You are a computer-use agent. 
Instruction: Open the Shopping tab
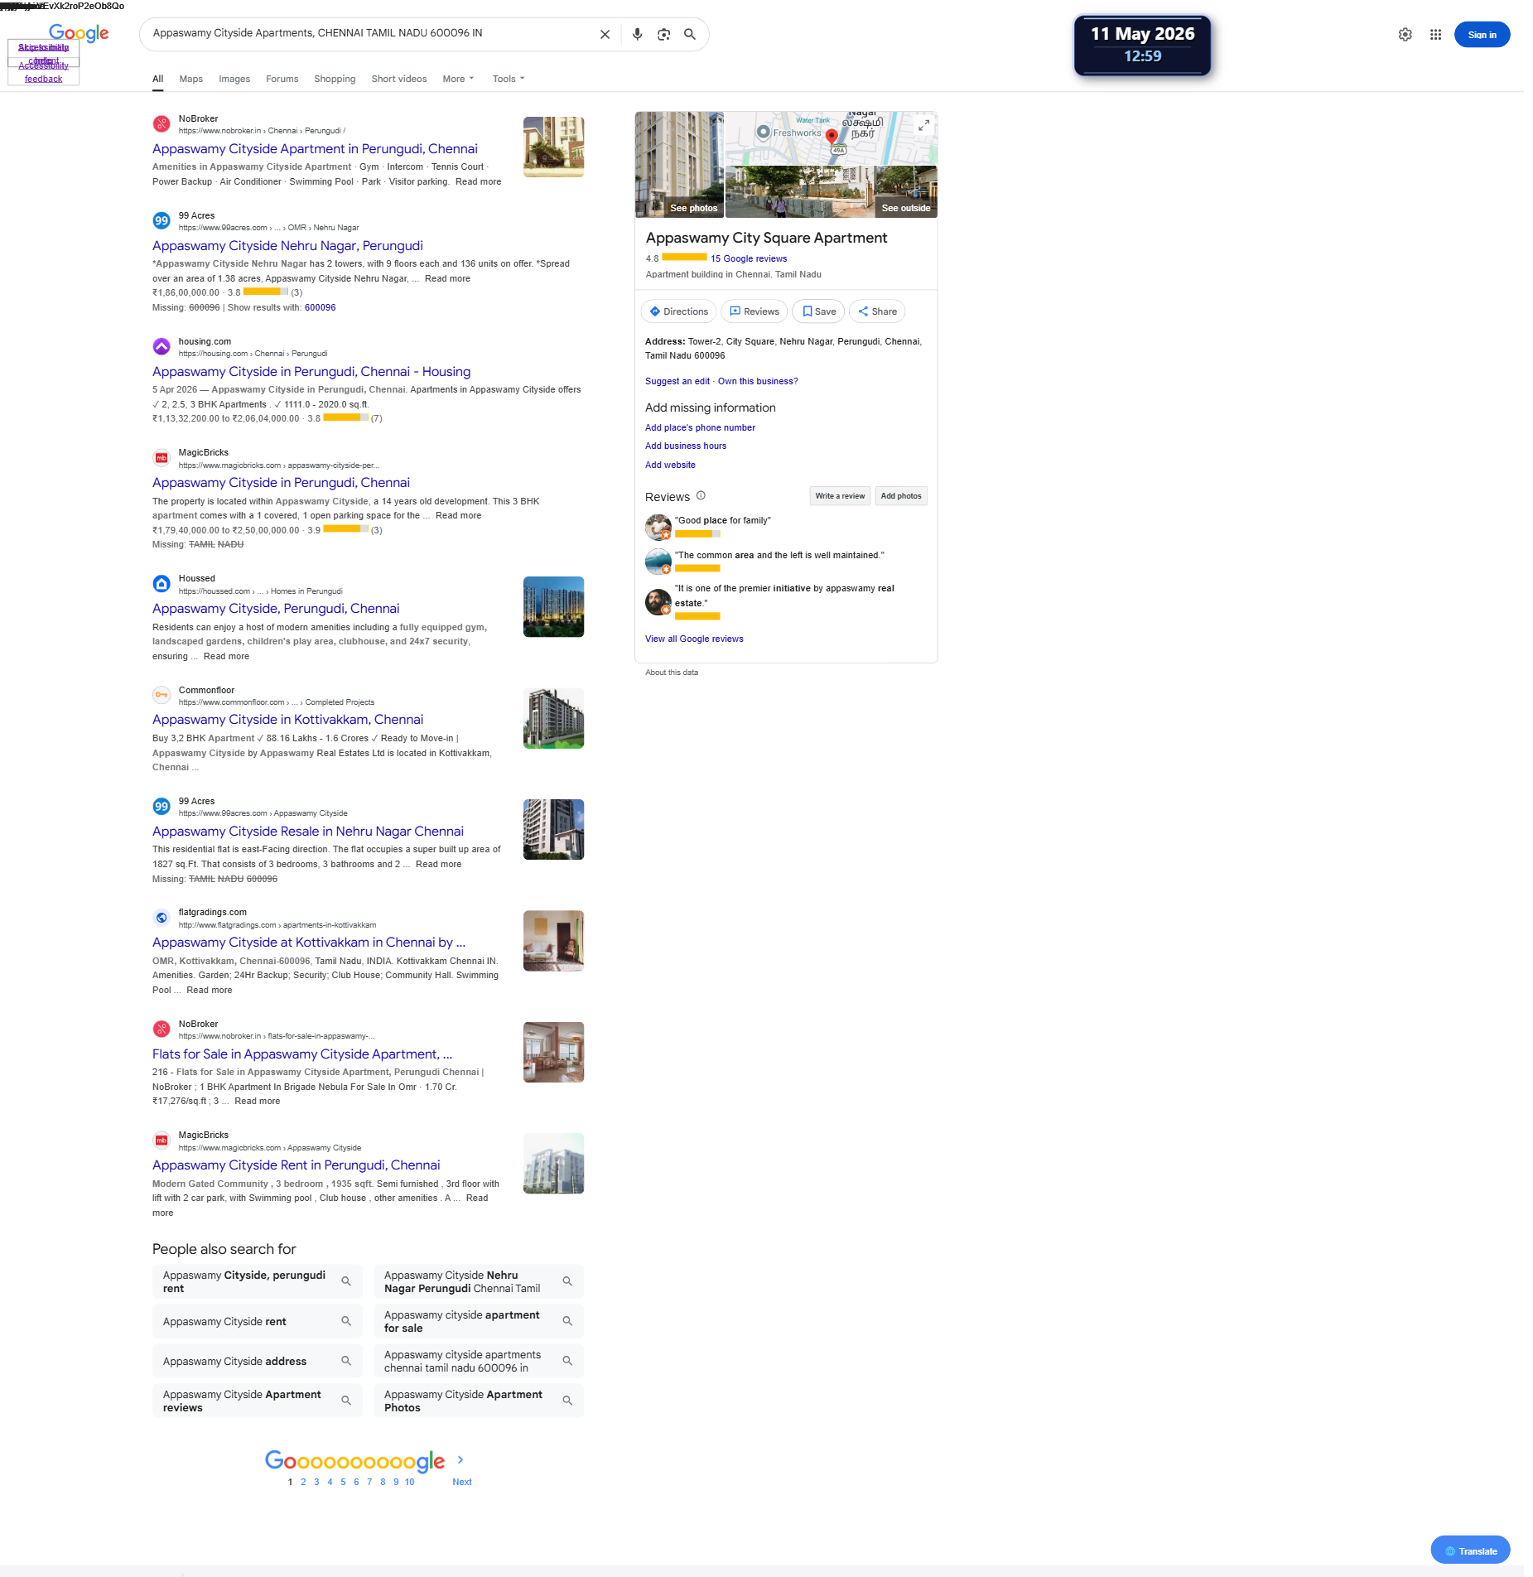335,79
